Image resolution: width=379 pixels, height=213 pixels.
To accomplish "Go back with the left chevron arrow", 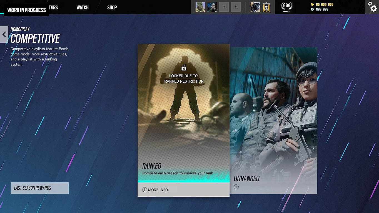I will [4, 34].
